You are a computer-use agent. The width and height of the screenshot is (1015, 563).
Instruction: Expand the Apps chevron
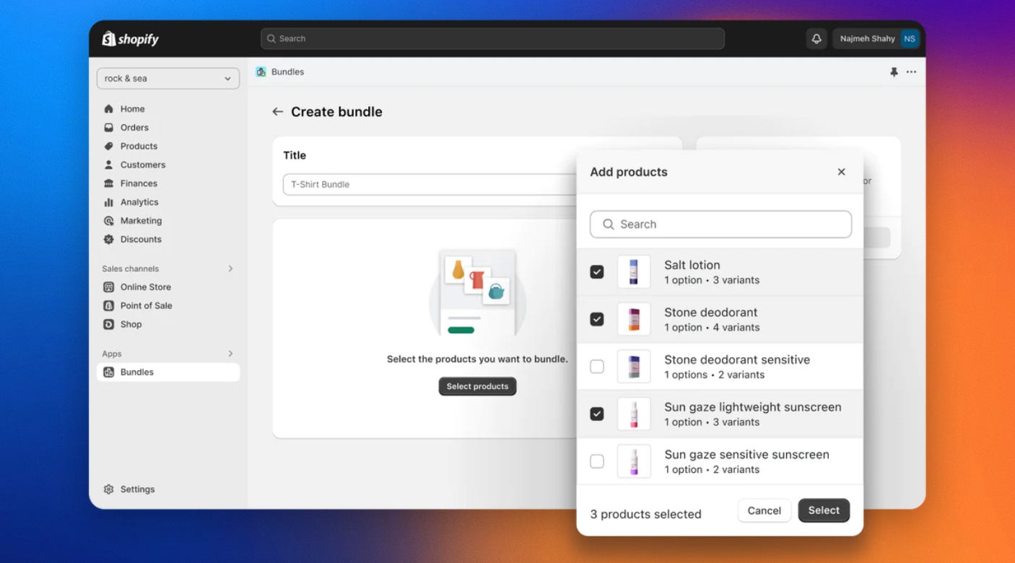(230, 354)
